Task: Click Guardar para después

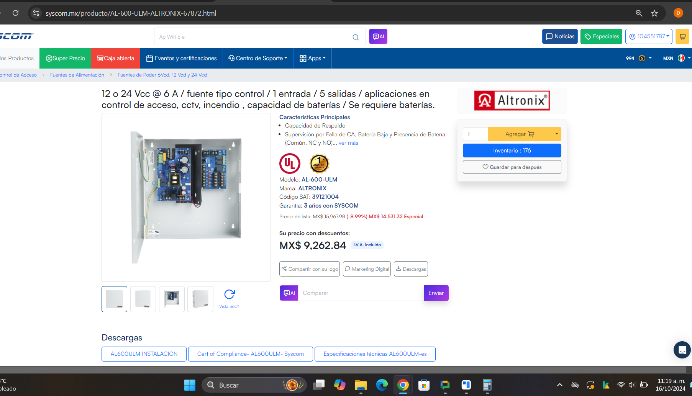Action: point(512,167)
